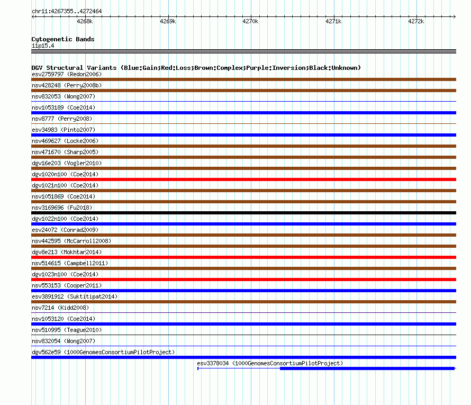
Task: Click the nsv832054 (Wong2007) label
Action: pos(64,341)
